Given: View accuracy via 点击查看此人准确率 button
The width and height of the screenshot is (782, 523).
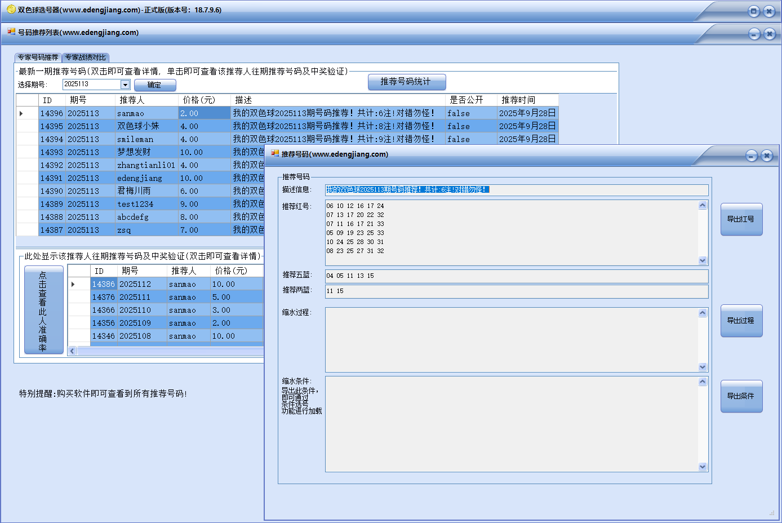Looking at the screenshot, I should [43, 310].
